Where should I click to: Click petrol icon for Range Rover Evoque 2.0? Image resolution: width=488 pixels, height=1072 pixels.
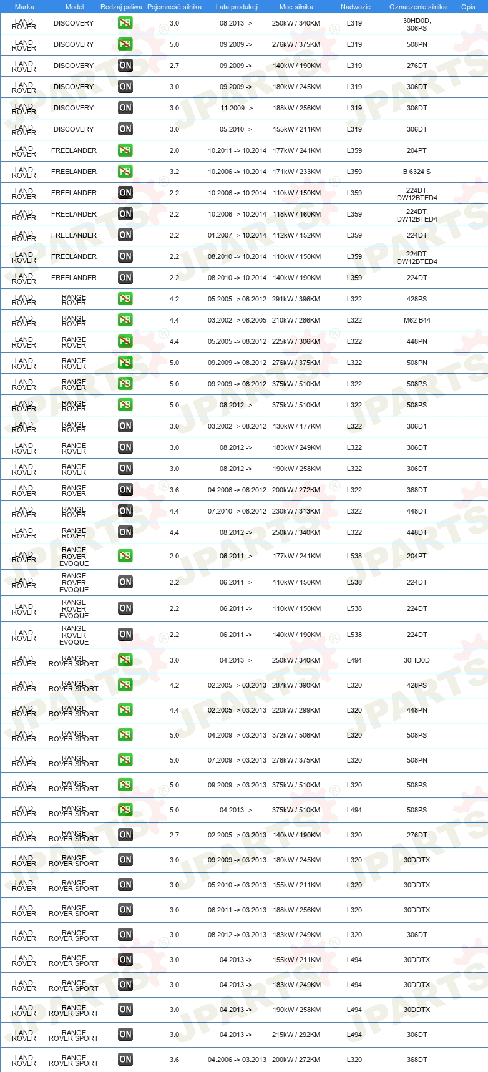click(x=125, y=556)
